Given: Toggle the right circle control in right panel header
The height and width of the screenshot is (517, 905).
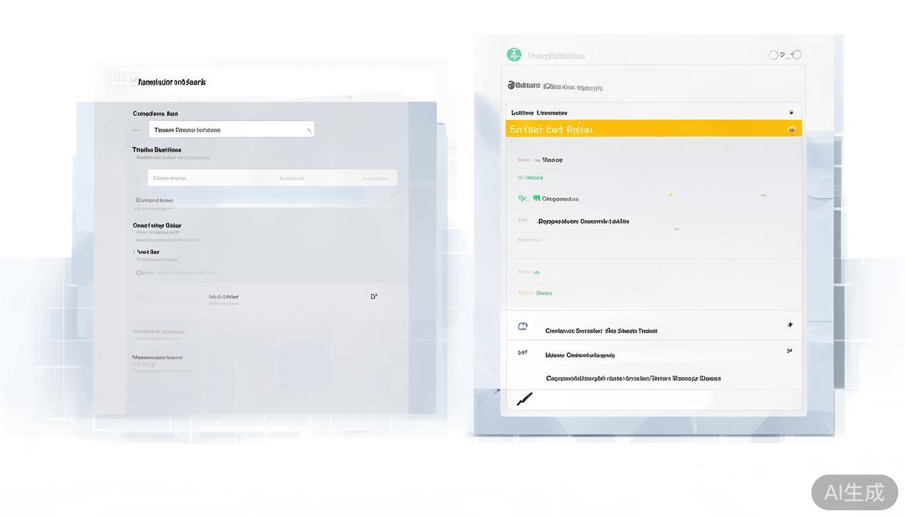Looking at the screenshot, I should [x=797, y=55].
